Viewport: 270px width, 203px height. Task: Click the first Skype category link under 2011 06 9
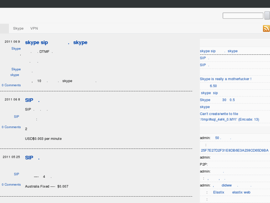16,49
